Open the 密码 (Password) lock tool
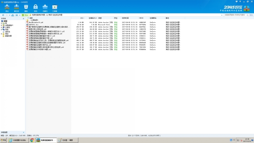Viewport: 254px width, 143px height. (35, 8)
